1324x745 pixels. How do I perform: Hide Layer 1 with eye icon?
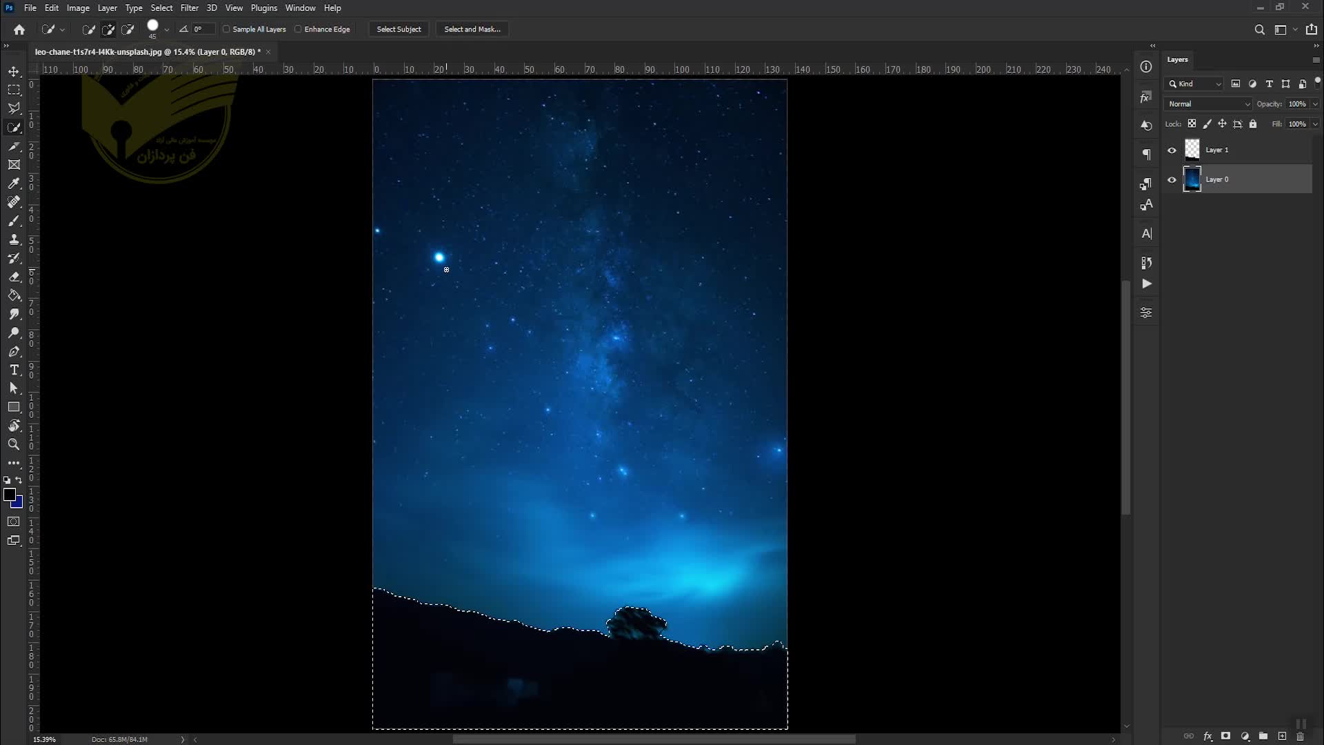pos(1172,150)
